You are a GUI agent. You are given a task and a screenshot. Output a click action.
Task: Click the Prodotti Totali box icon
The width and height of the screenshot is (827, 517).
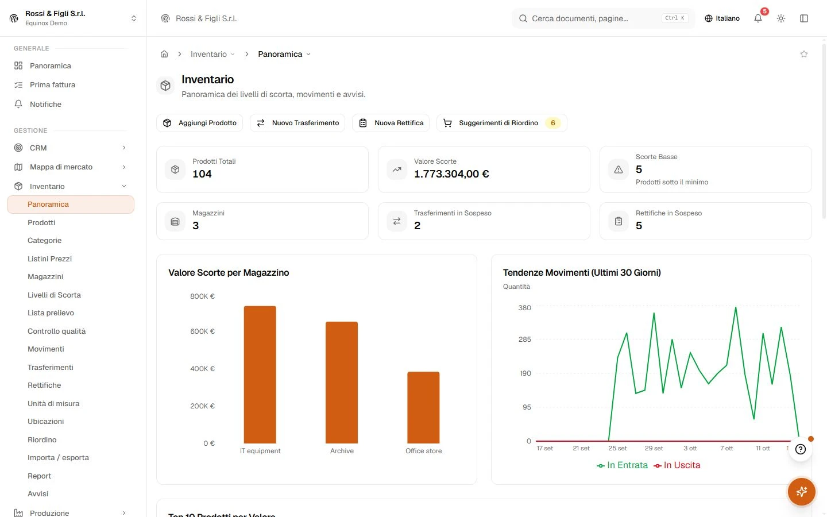175,169
